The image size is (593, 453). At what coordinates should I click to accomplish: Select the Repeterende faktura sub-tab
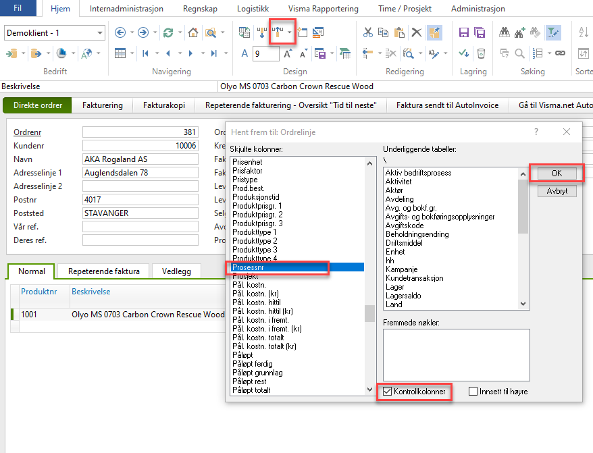tap(103, 271)
